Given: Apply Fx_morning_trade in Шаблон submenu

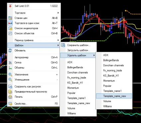Looking at the screenshot, I should [78, 78].
